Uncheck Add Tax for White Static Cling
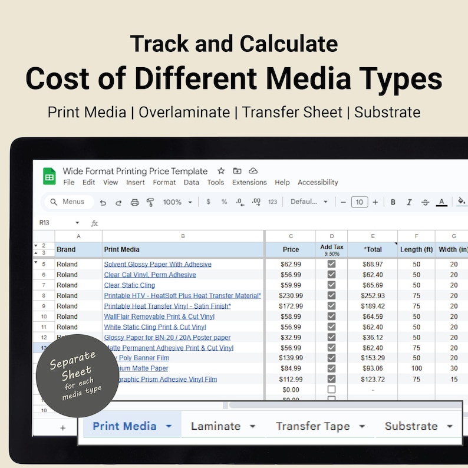468x468 pixels. pyautogui.click(x=331, y=327)
